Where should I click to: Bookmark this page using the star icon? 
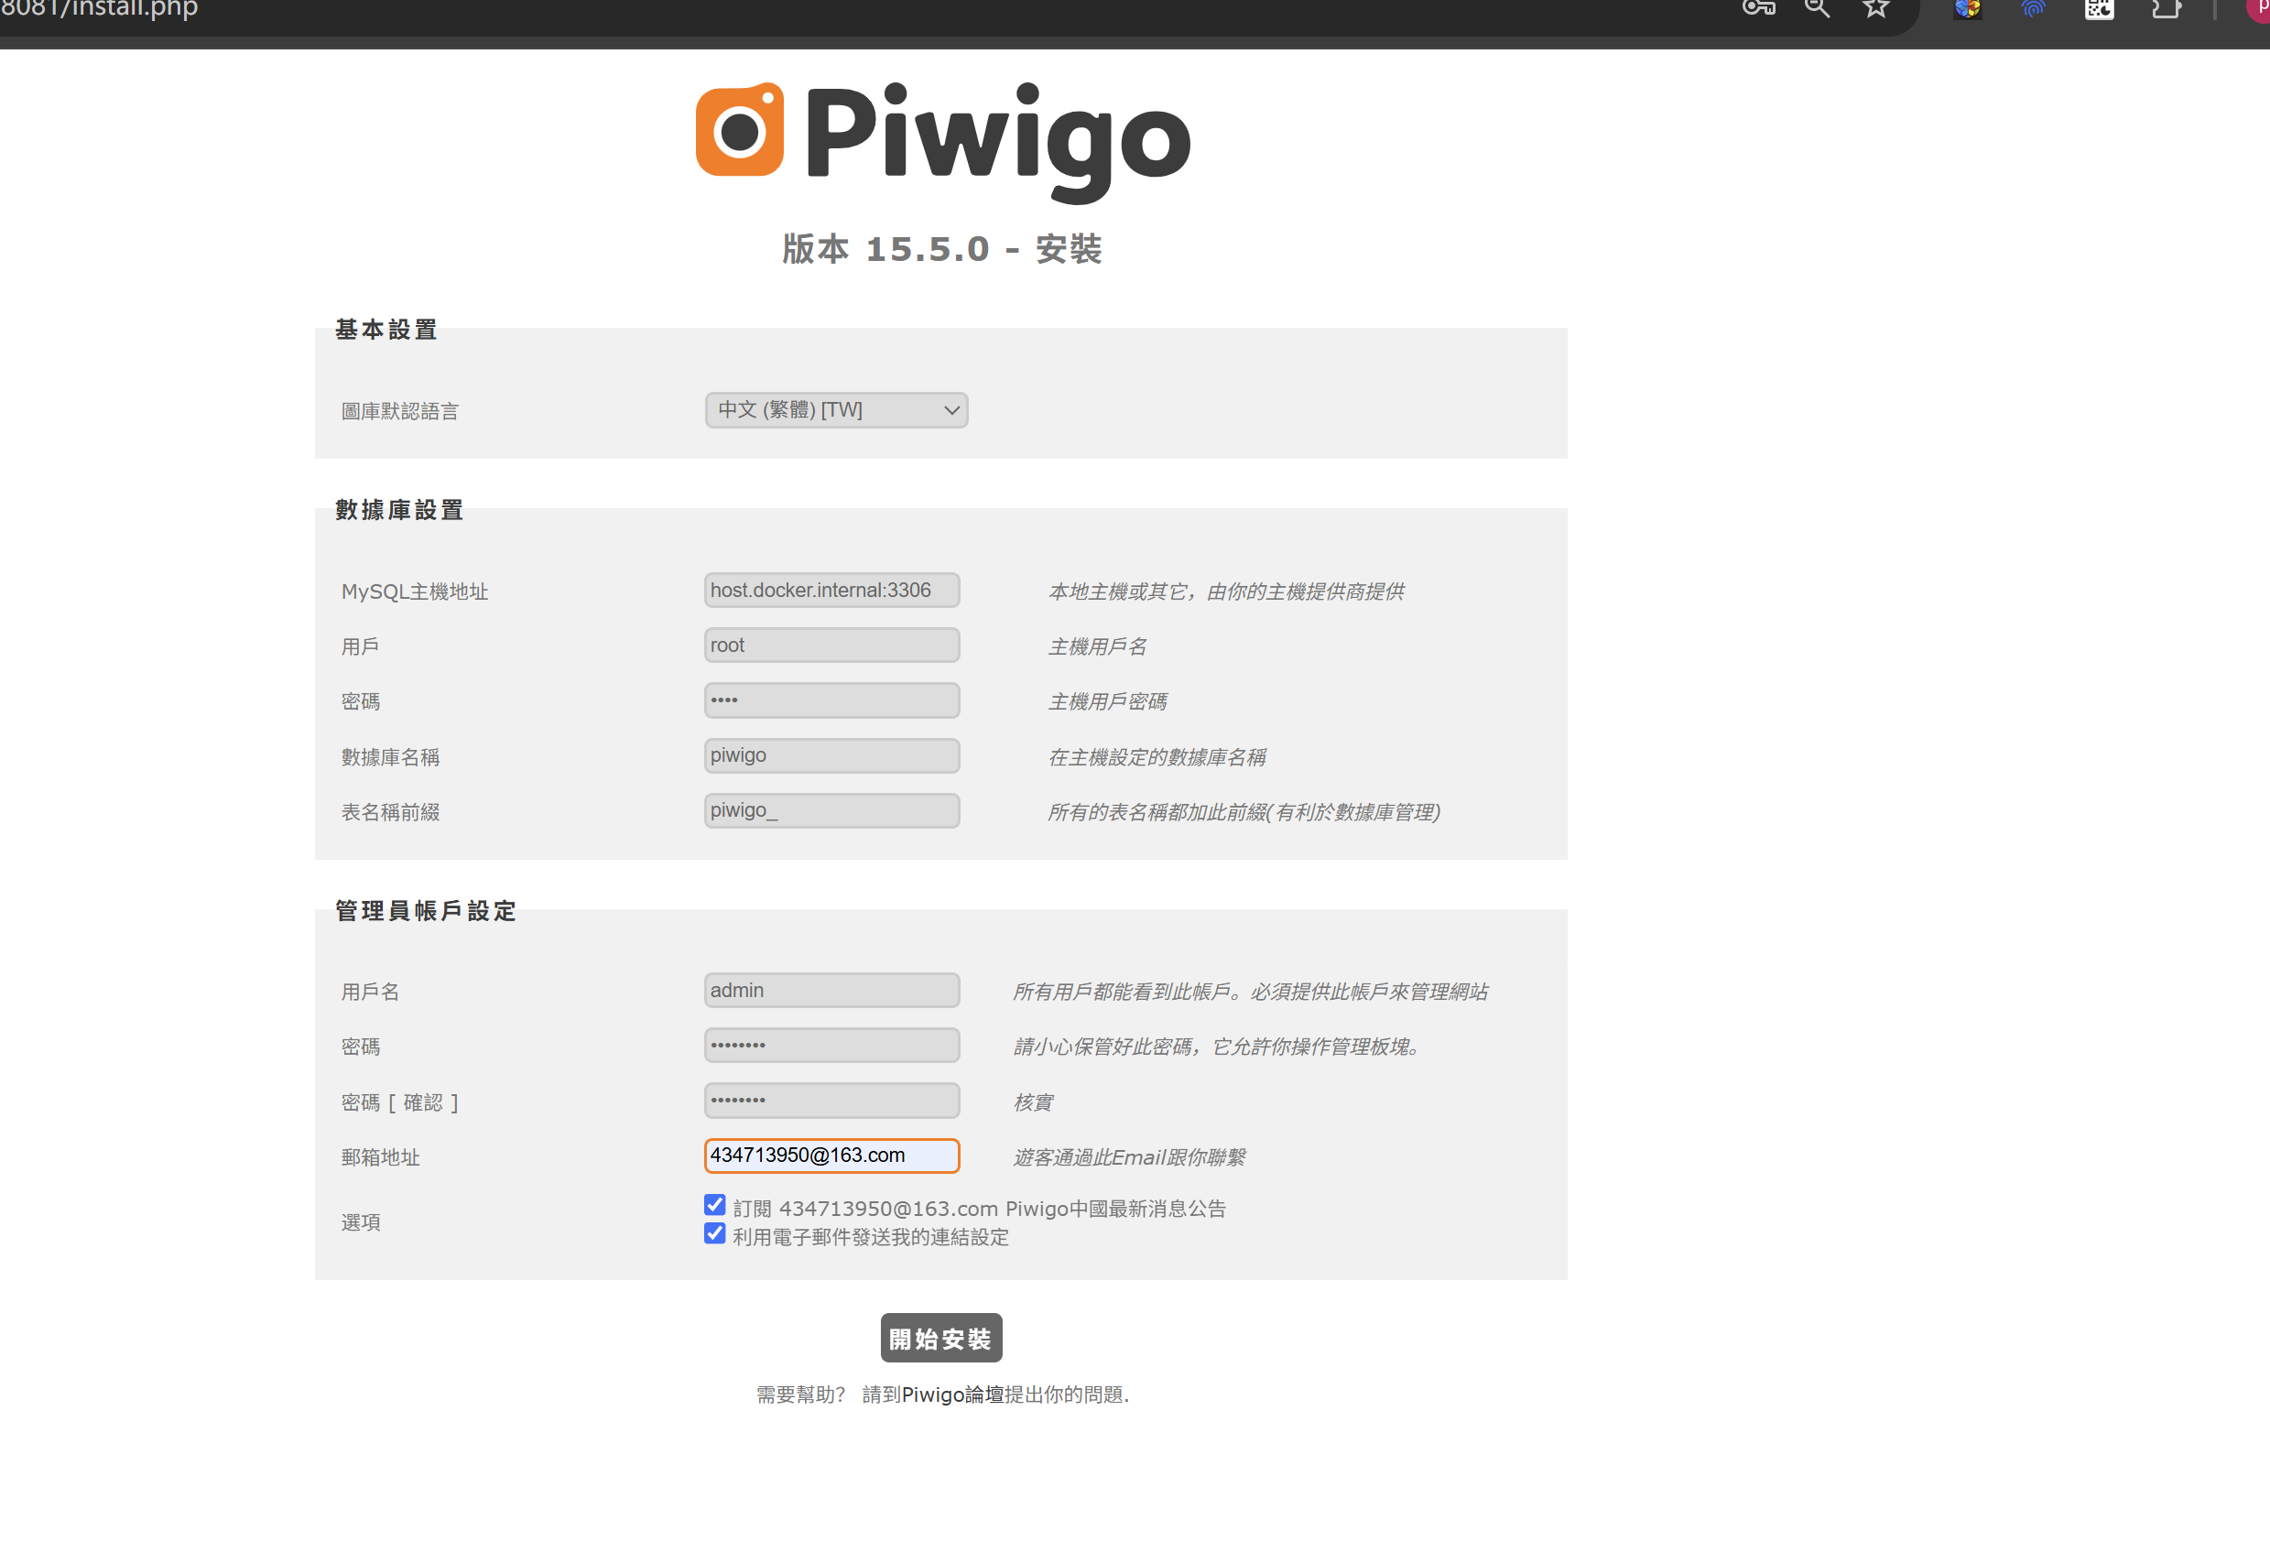click(x=1874, y=8)
